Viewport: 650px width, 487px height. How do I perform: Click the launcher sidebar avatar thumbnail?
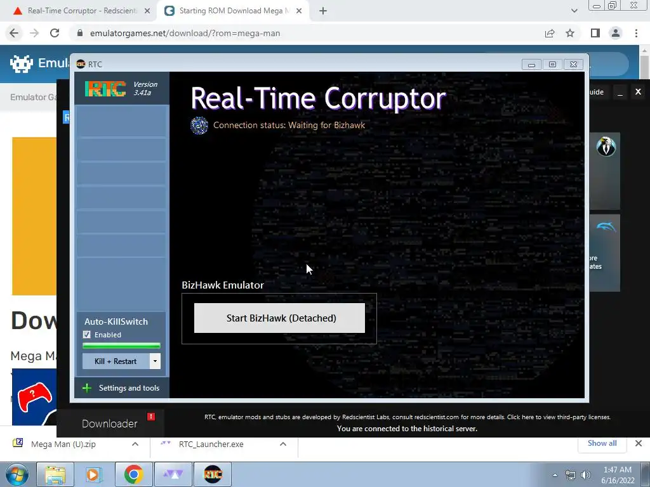606,146
